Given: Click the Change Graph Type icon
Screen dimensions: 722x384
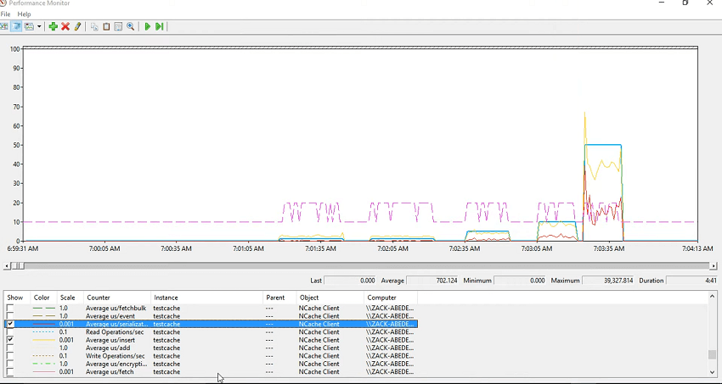Looking at the screenshot, I should pyautogui.click(x=29, y=26).
